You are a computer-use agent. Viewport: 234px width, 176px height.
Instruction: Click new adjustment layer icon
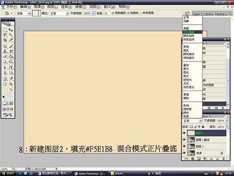coord(205,159)
